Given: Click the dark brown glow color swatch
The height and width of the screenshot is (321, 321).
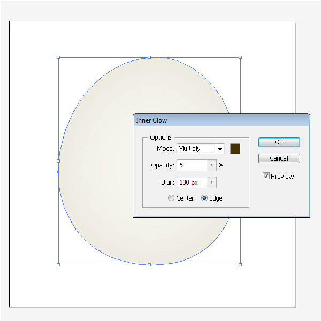Looking at the screenshot, I should coord(235,149).
